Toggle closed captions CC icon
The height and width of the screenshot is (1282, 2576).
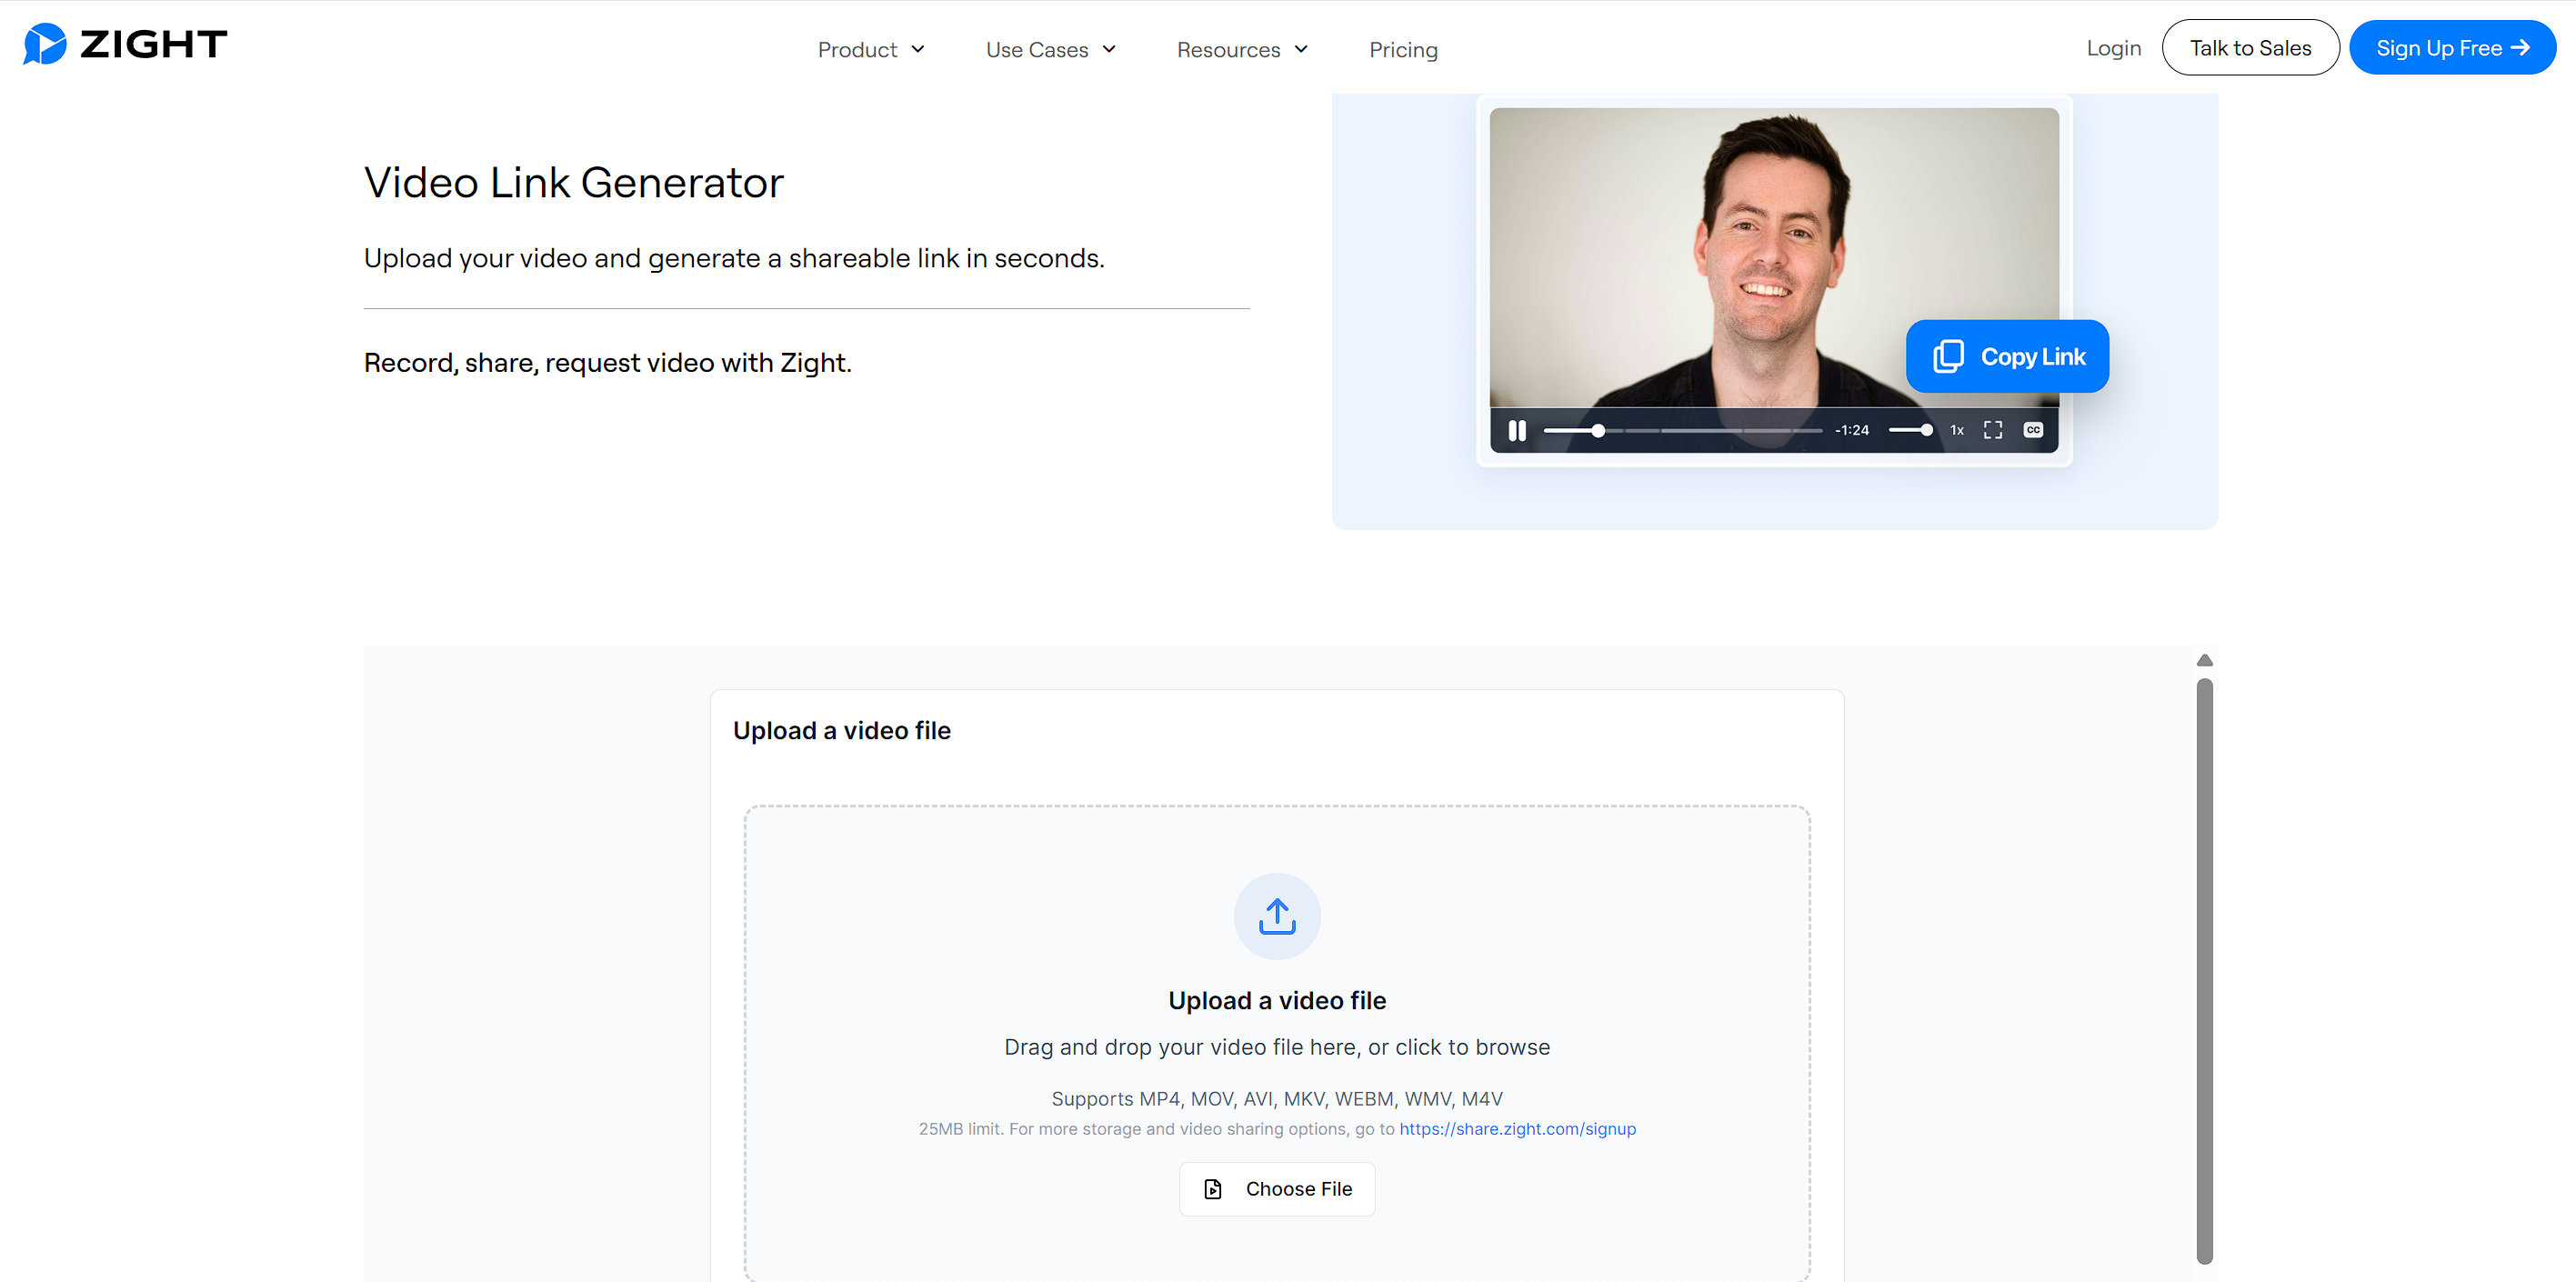(2033, 431)
